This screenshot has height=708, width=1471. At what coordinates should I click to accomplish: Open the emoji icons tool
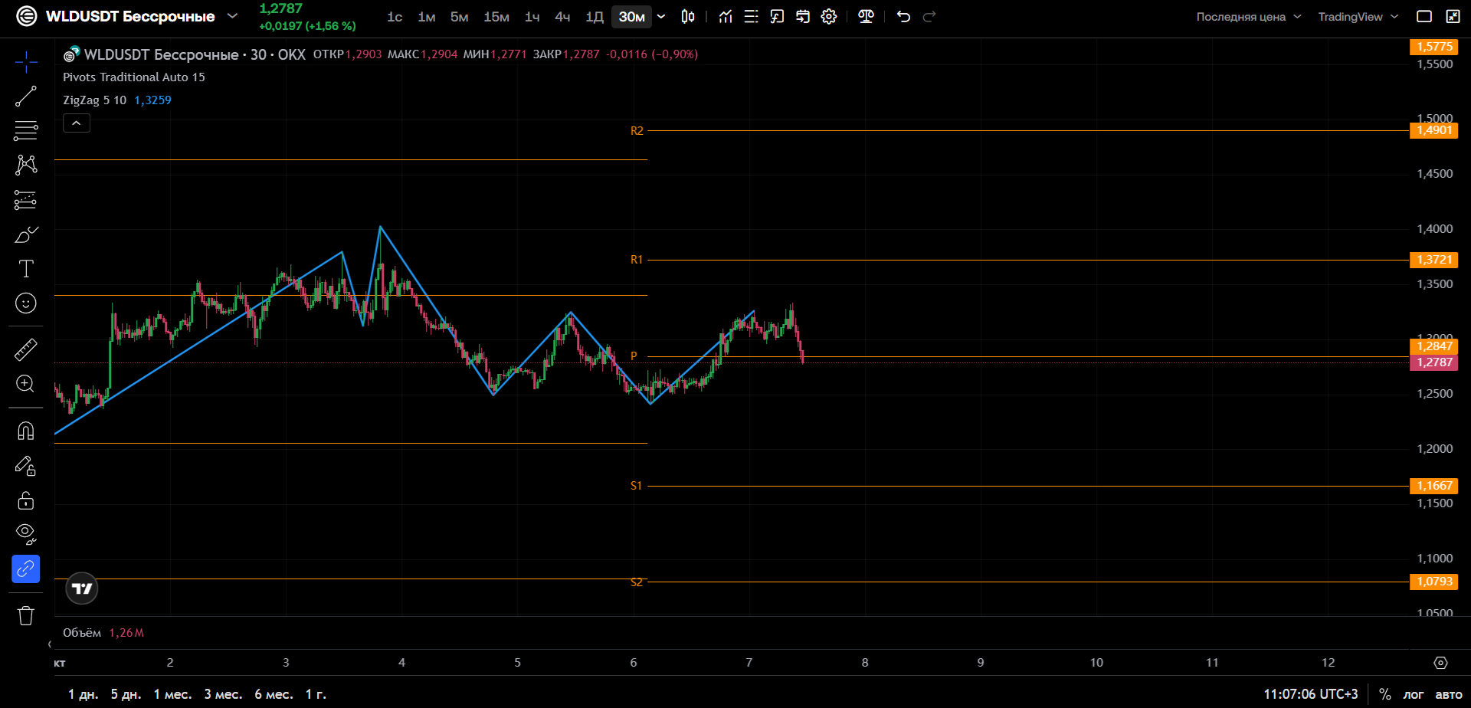point(26,303)
